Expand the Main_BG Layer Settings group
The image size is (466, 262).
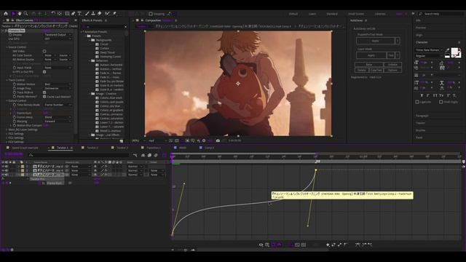7,130
